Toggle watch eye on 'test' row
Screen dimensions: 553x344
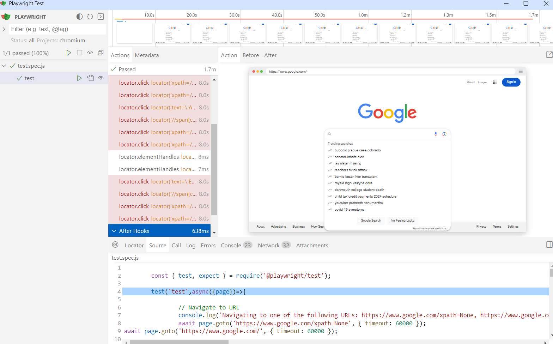pyautogui.click(x=101, y=78)
